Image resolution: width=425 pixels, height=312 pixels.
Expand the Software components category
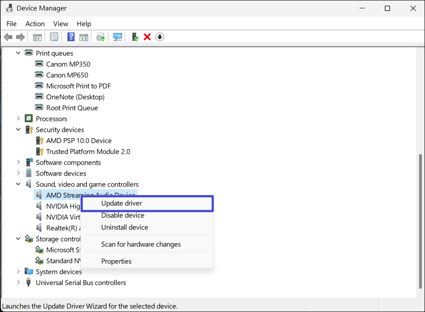pyautogui.click(x=18, y=163)
